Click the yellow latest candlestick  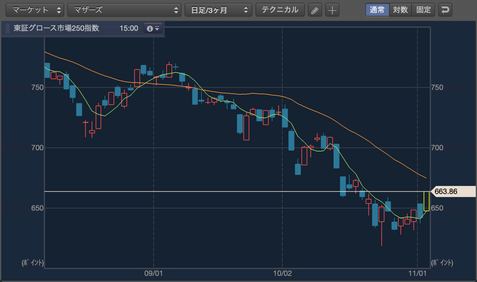point(427,201)
